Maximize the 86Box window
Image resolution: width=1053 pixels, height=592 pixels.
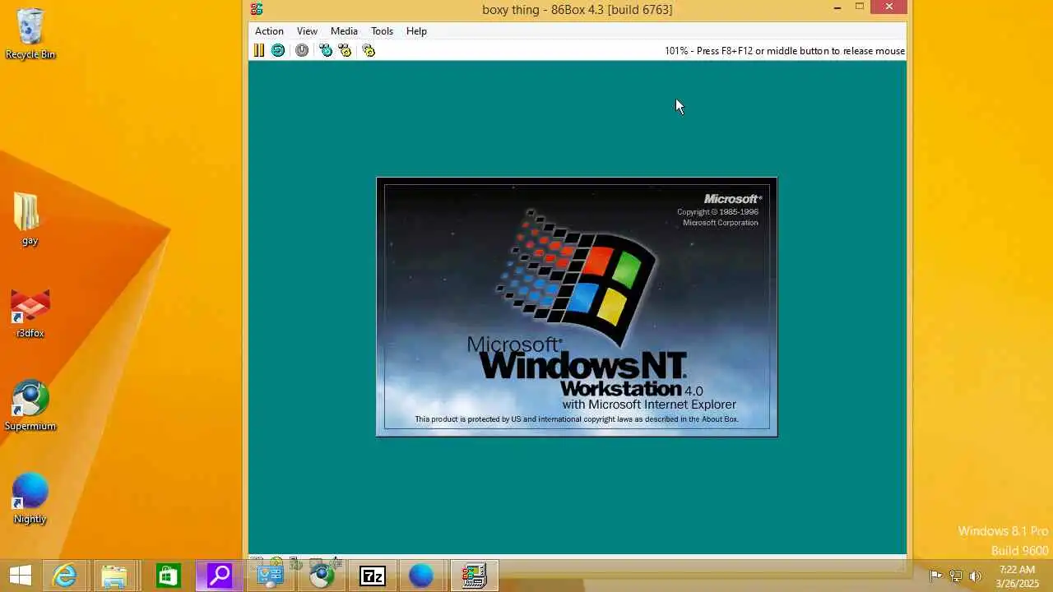click(x=860, y=7)
